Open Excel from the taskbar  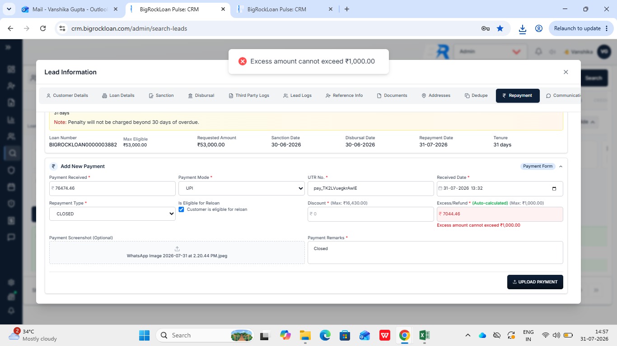[x=424, y=335]
